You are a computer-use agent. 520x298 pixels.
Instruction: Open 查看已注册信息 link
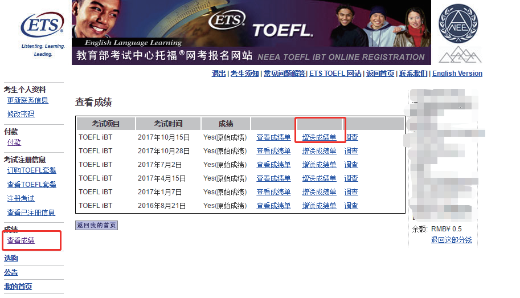click(x=31, y=212)
